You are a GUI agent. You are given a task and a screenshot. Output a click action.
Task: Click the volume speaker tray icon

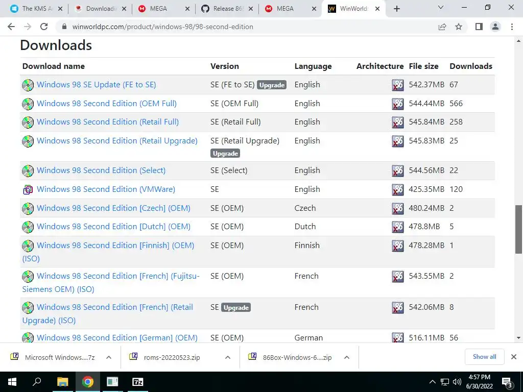coord(457,382)
